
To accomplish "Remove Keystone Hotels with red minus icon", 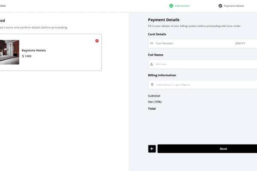I will click(x=97, y=41).
